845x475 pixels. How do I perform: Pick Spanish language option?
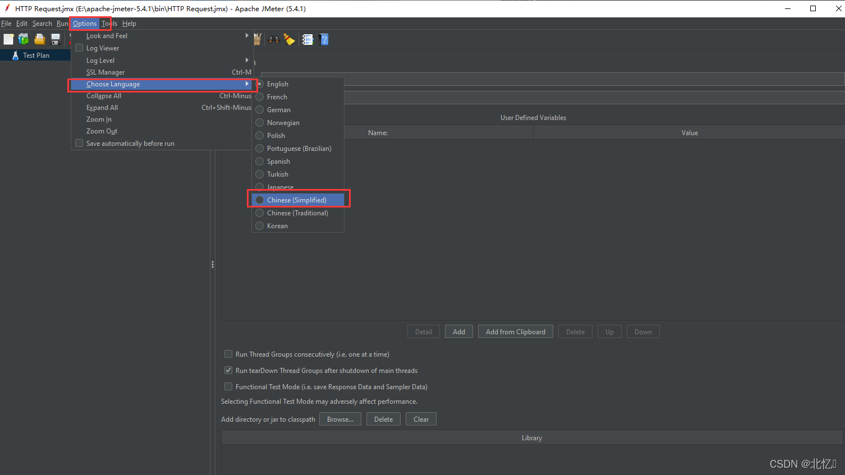(x=298, y=162)
